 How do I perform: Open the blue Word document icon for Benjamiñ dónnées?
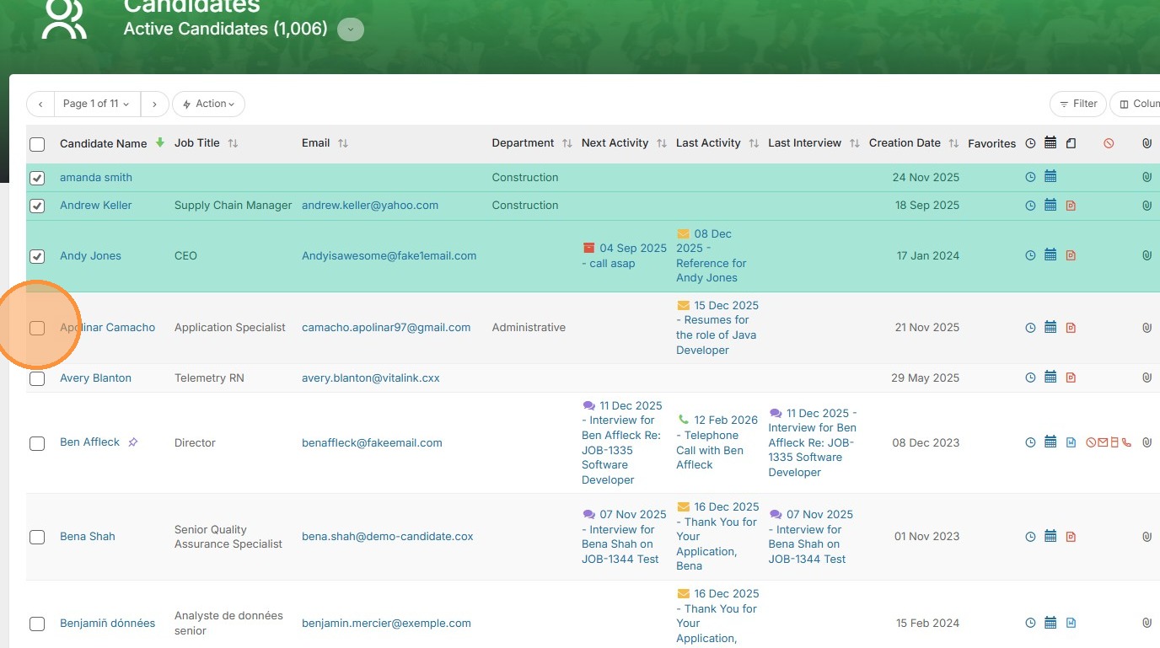tap(1071, 624)
